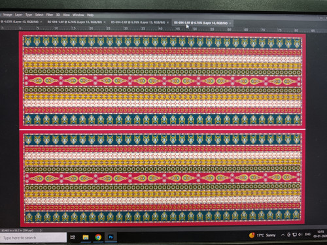Open the taskbar clock and date
The width and height of the screenshot is (327, 245).
320,234
